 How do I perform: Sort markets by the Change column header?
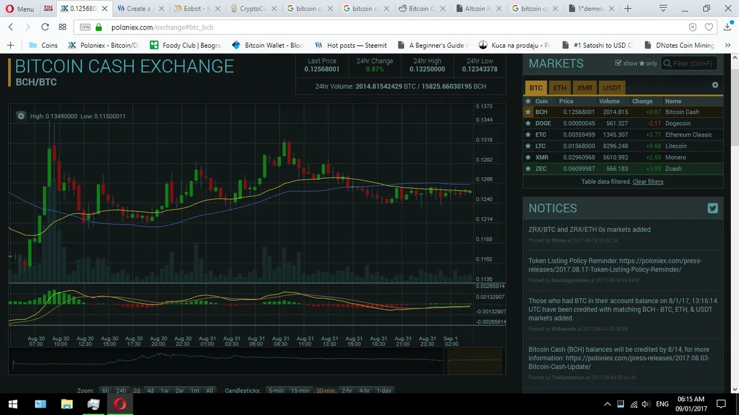tap(642, 101)
